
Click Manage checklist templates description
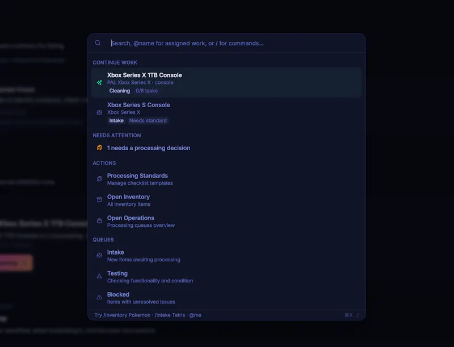pyautogui.click(x=140, y=183)
